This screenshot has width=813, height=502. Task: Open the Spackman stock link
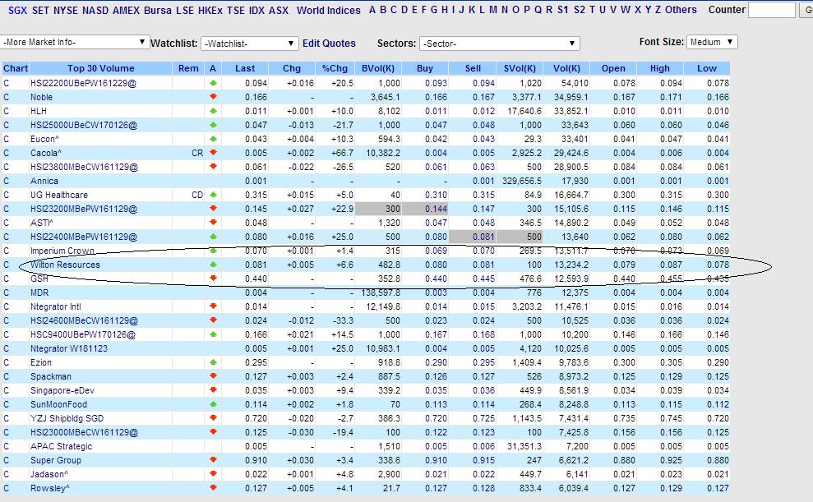coord(50,376)
